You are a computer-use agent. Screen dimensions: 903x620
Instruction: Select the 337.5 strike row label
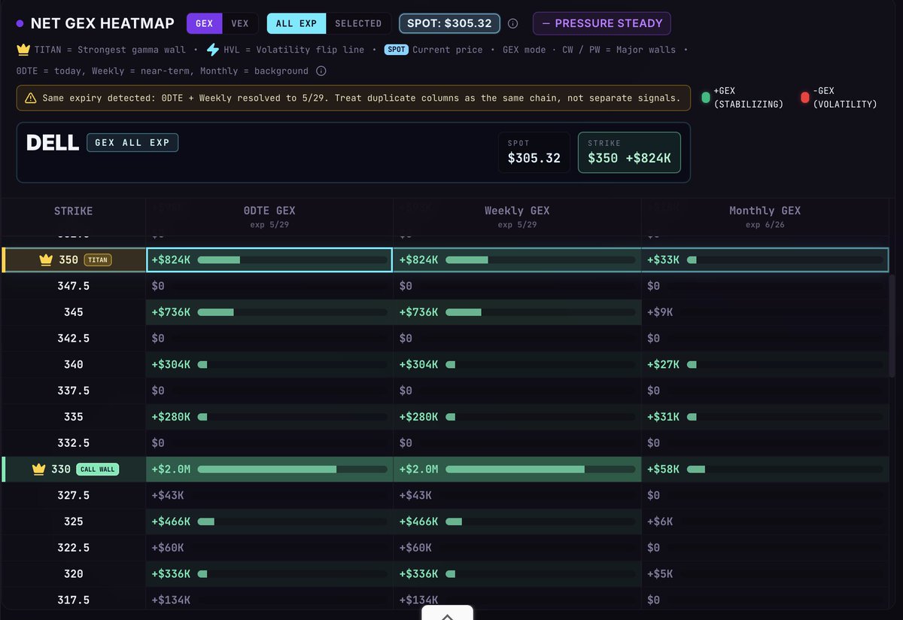point(74,391)
